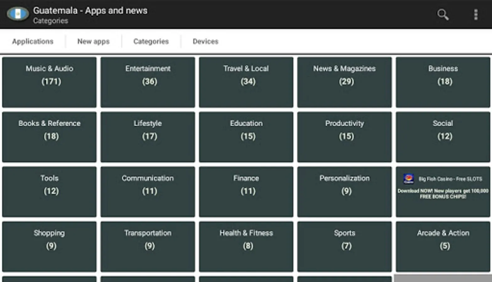Open the Tools category
492x282 pixels.
coord(49,192)
